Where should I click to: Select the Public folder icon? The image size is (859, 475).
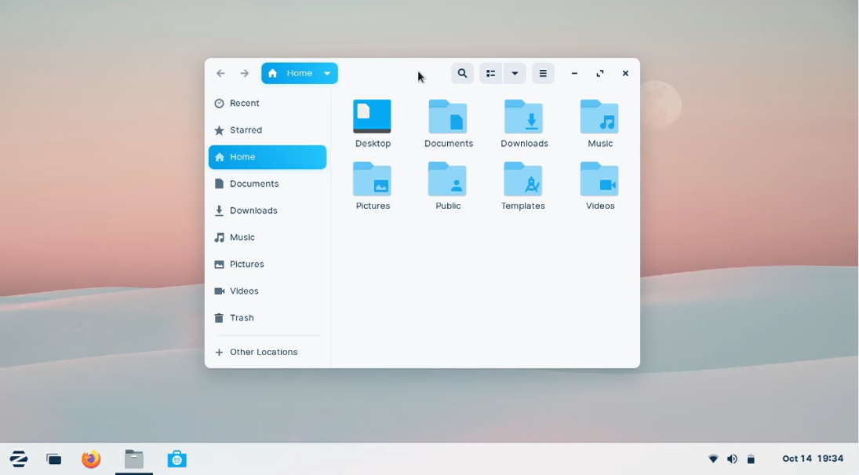[x=448, y=180]
